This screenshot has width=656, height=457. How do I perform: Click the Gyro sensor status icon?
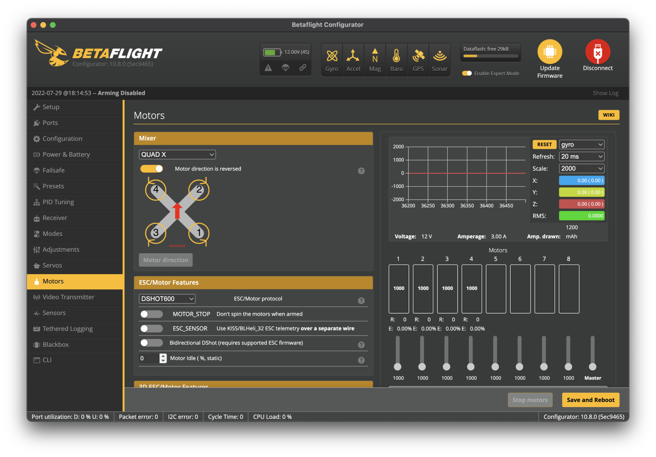point(332,56)
